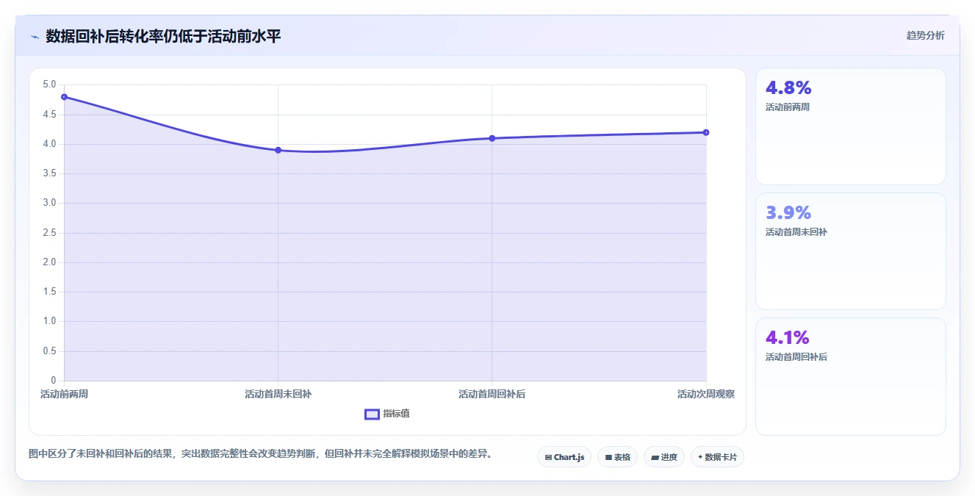Screen dimensions: 975x496
Task: Click the 趋势分析 label in header
Action: (x=925, y=35)
